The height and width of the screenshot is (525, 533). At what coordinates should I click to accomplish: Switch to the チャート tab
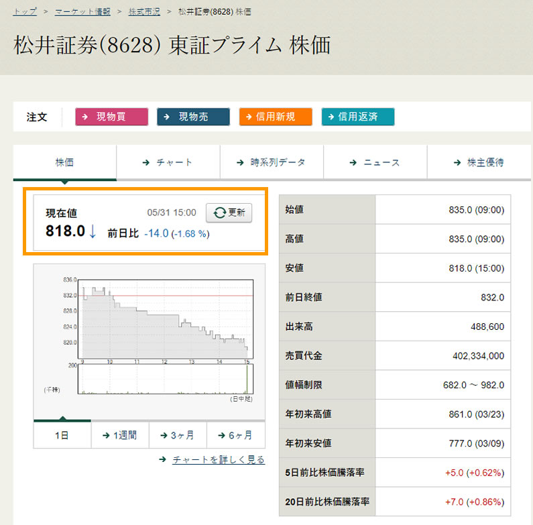click(x=168, y=162)
